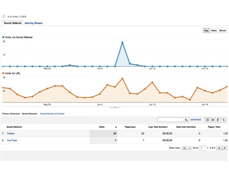This screenshot has width=229, height=172.
Task: Open the Show rows dropdown
Action: pyautogui.click(x=186, y=148)
